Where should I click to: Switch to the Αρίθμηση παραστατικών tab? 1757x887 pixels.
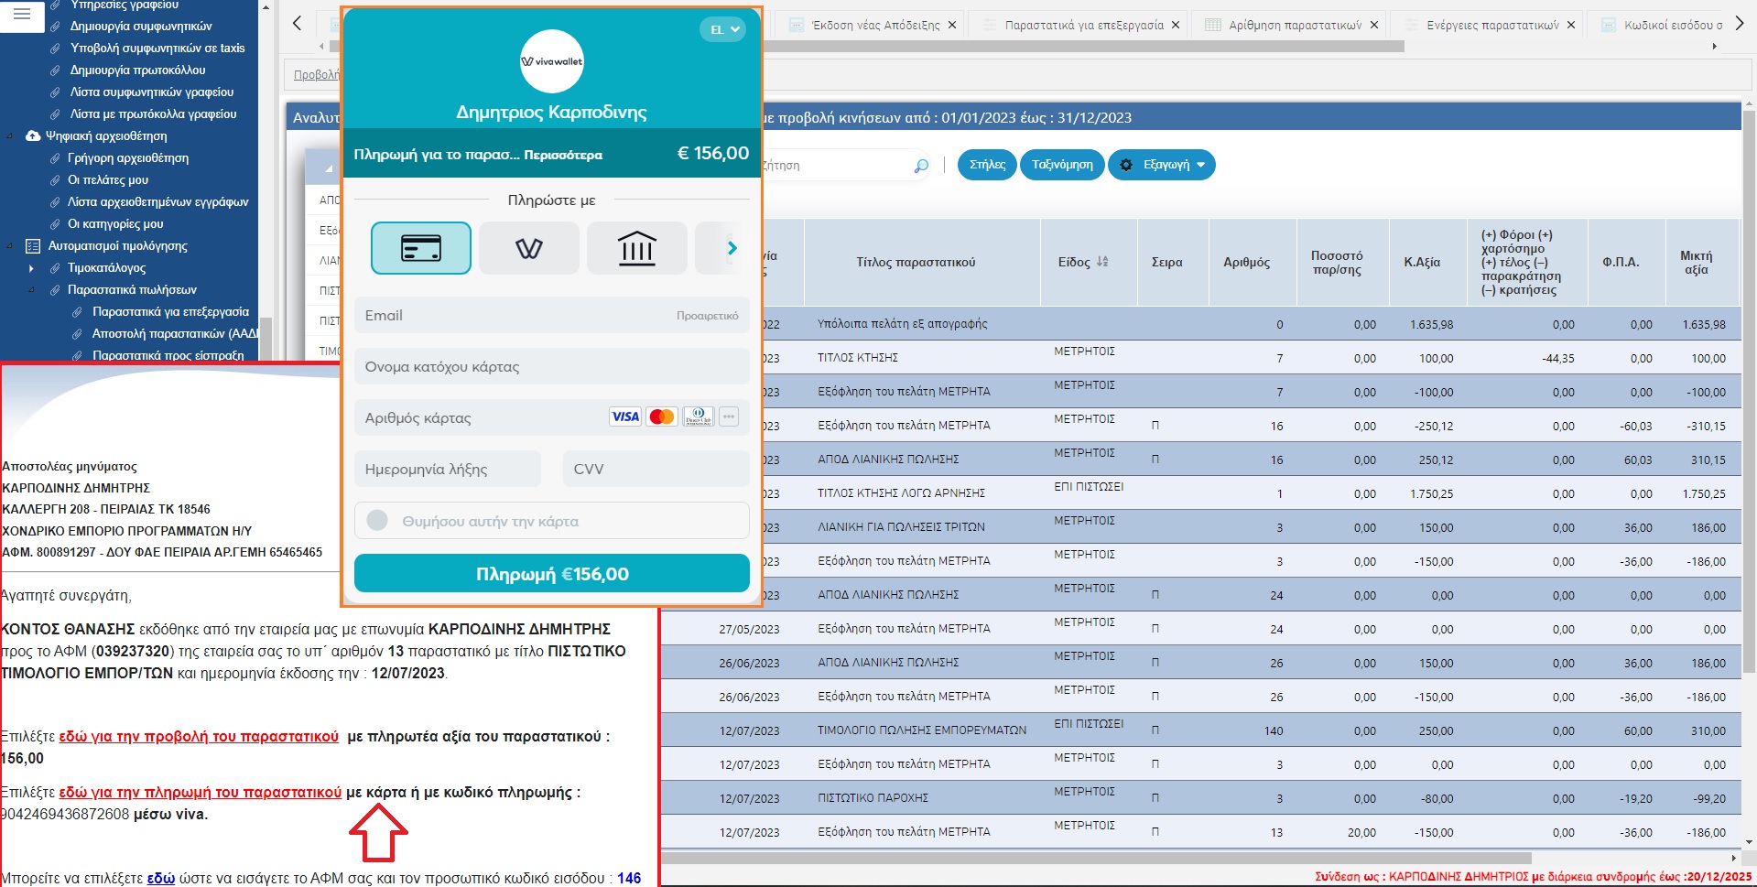click(x=1295, y=25)
